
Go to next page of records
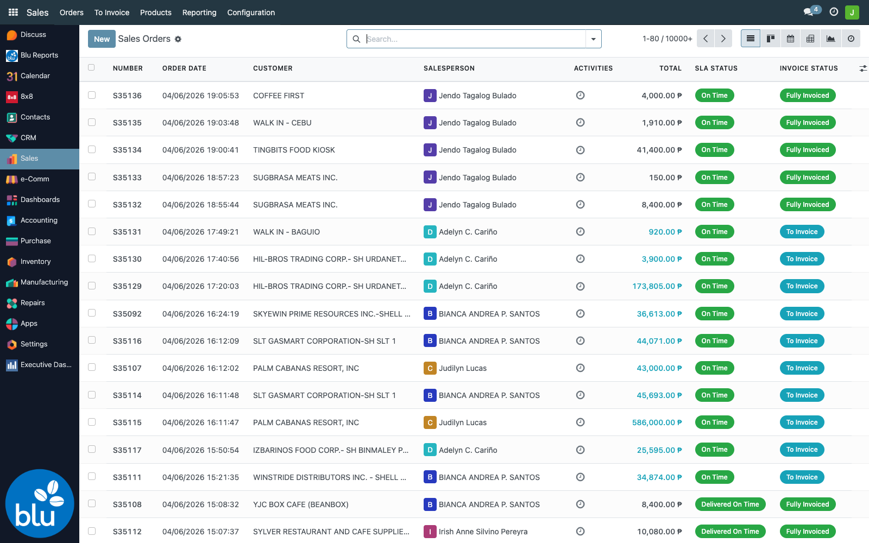coord(723,39)
